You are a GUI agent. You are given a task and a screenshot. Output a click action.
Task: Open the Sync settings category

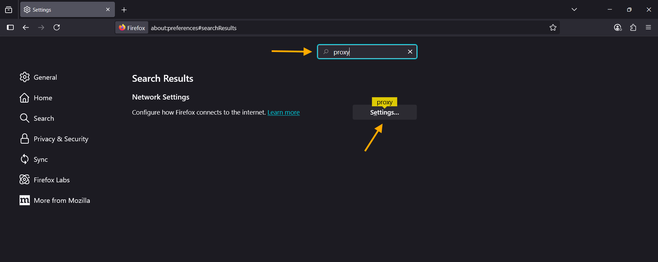click(x=34, y=159)
